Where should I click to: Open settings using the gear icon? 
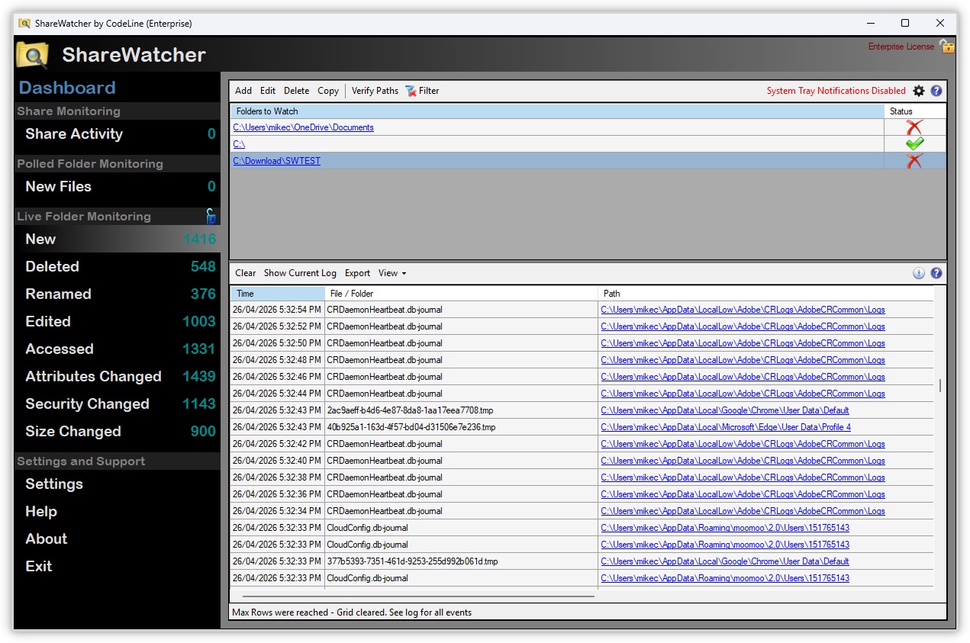point(919,91)
